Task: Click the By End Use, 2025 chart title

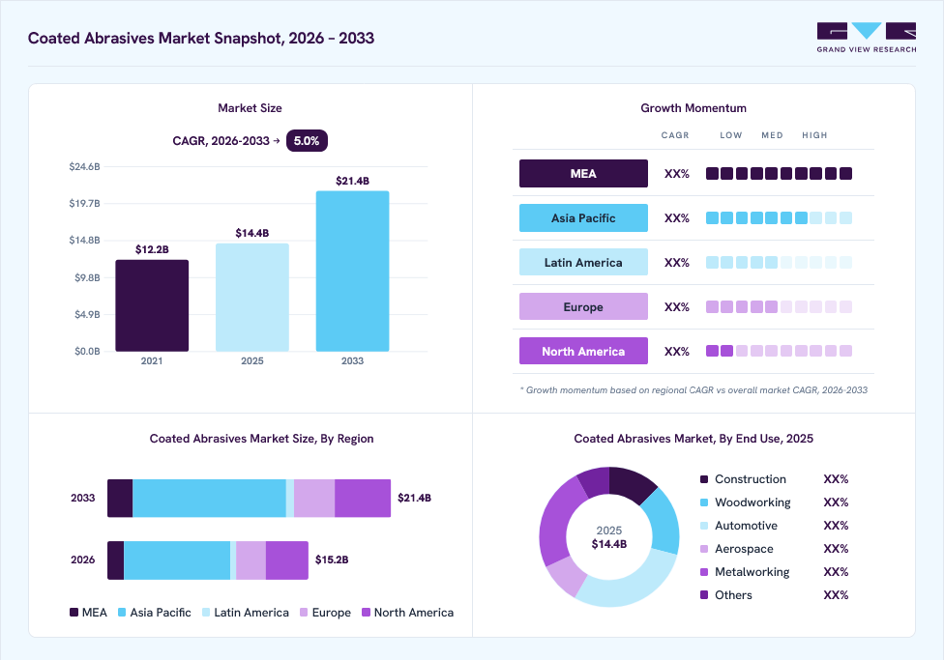Action: (693, 439)
